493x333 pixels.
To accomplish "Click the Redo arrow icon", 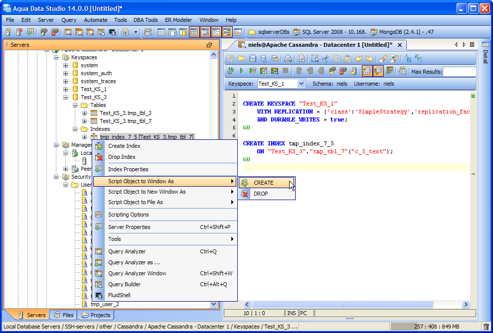I will (x=369, y=58).
